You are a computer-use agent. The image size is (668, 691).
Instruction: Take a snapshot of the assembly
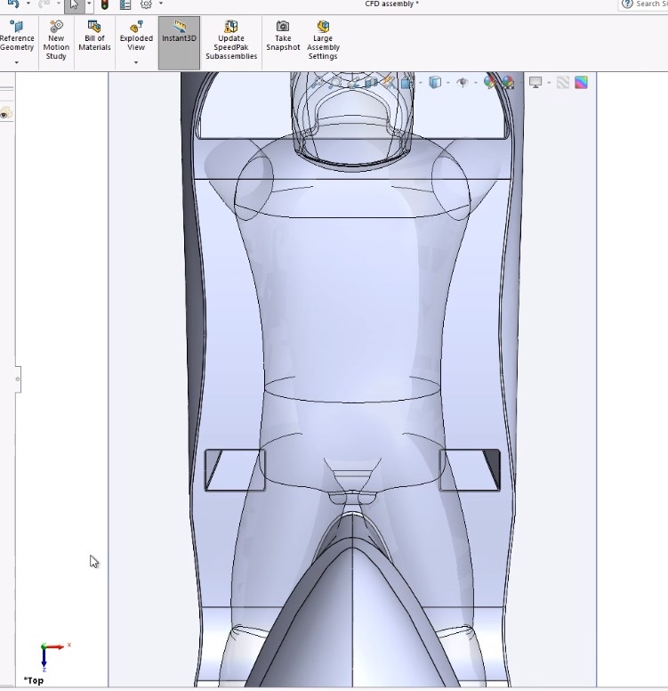click(x=283, y=37)
